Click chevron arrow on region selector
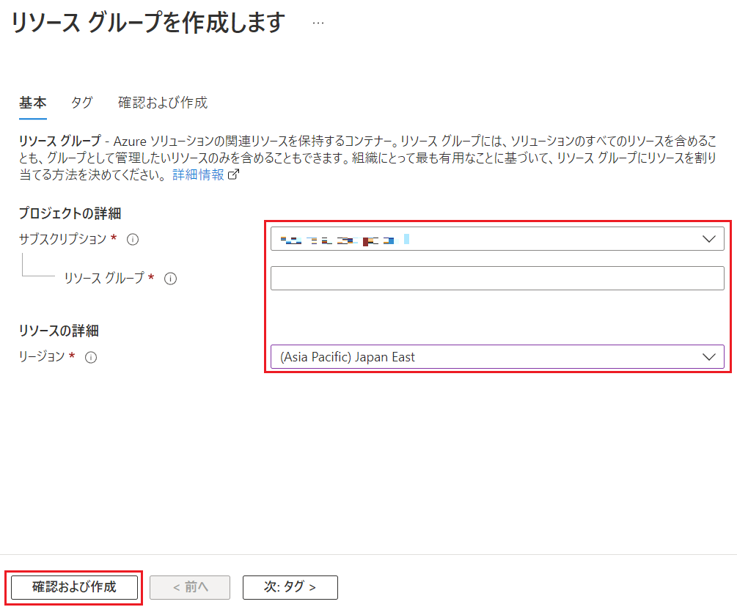 [708, 357]
